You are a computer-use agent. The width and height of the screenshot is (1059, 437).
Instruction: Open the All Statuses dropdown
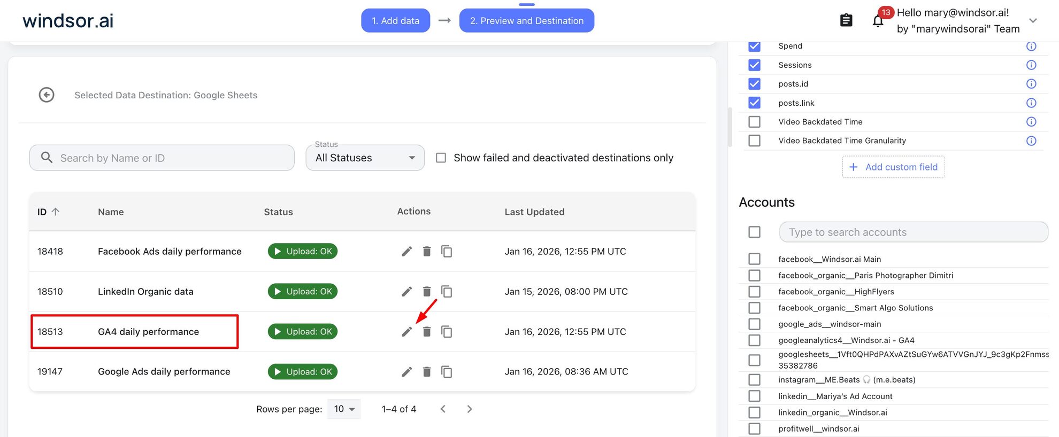(365, 158)
